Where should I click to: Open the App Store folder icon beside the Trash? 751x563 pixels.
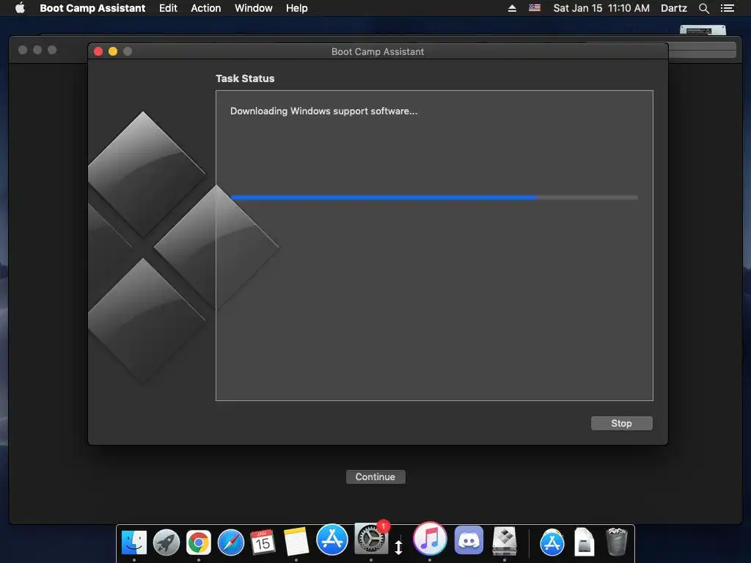552,542
